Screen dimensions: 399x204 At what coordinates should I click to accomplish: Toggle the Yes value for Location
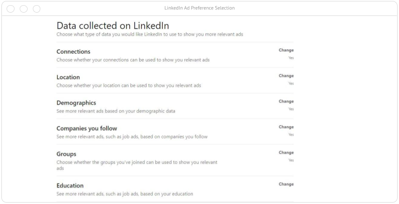coord(291,83)
